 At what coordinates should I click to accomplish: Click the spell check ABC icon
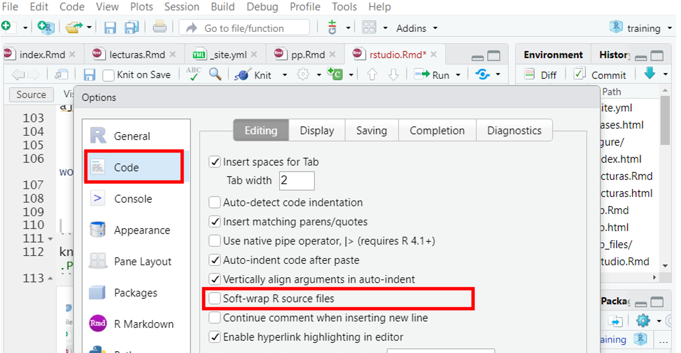point(193,74)
